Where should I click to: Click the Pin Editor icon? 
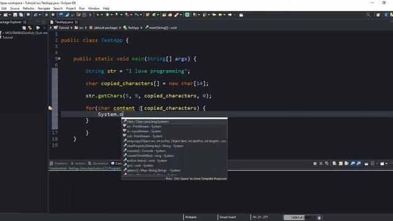[241, 15]
